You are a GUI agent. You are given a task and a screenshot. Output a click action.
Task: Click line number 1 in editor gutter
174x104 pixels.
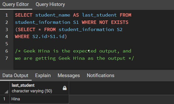coord(6,15)
